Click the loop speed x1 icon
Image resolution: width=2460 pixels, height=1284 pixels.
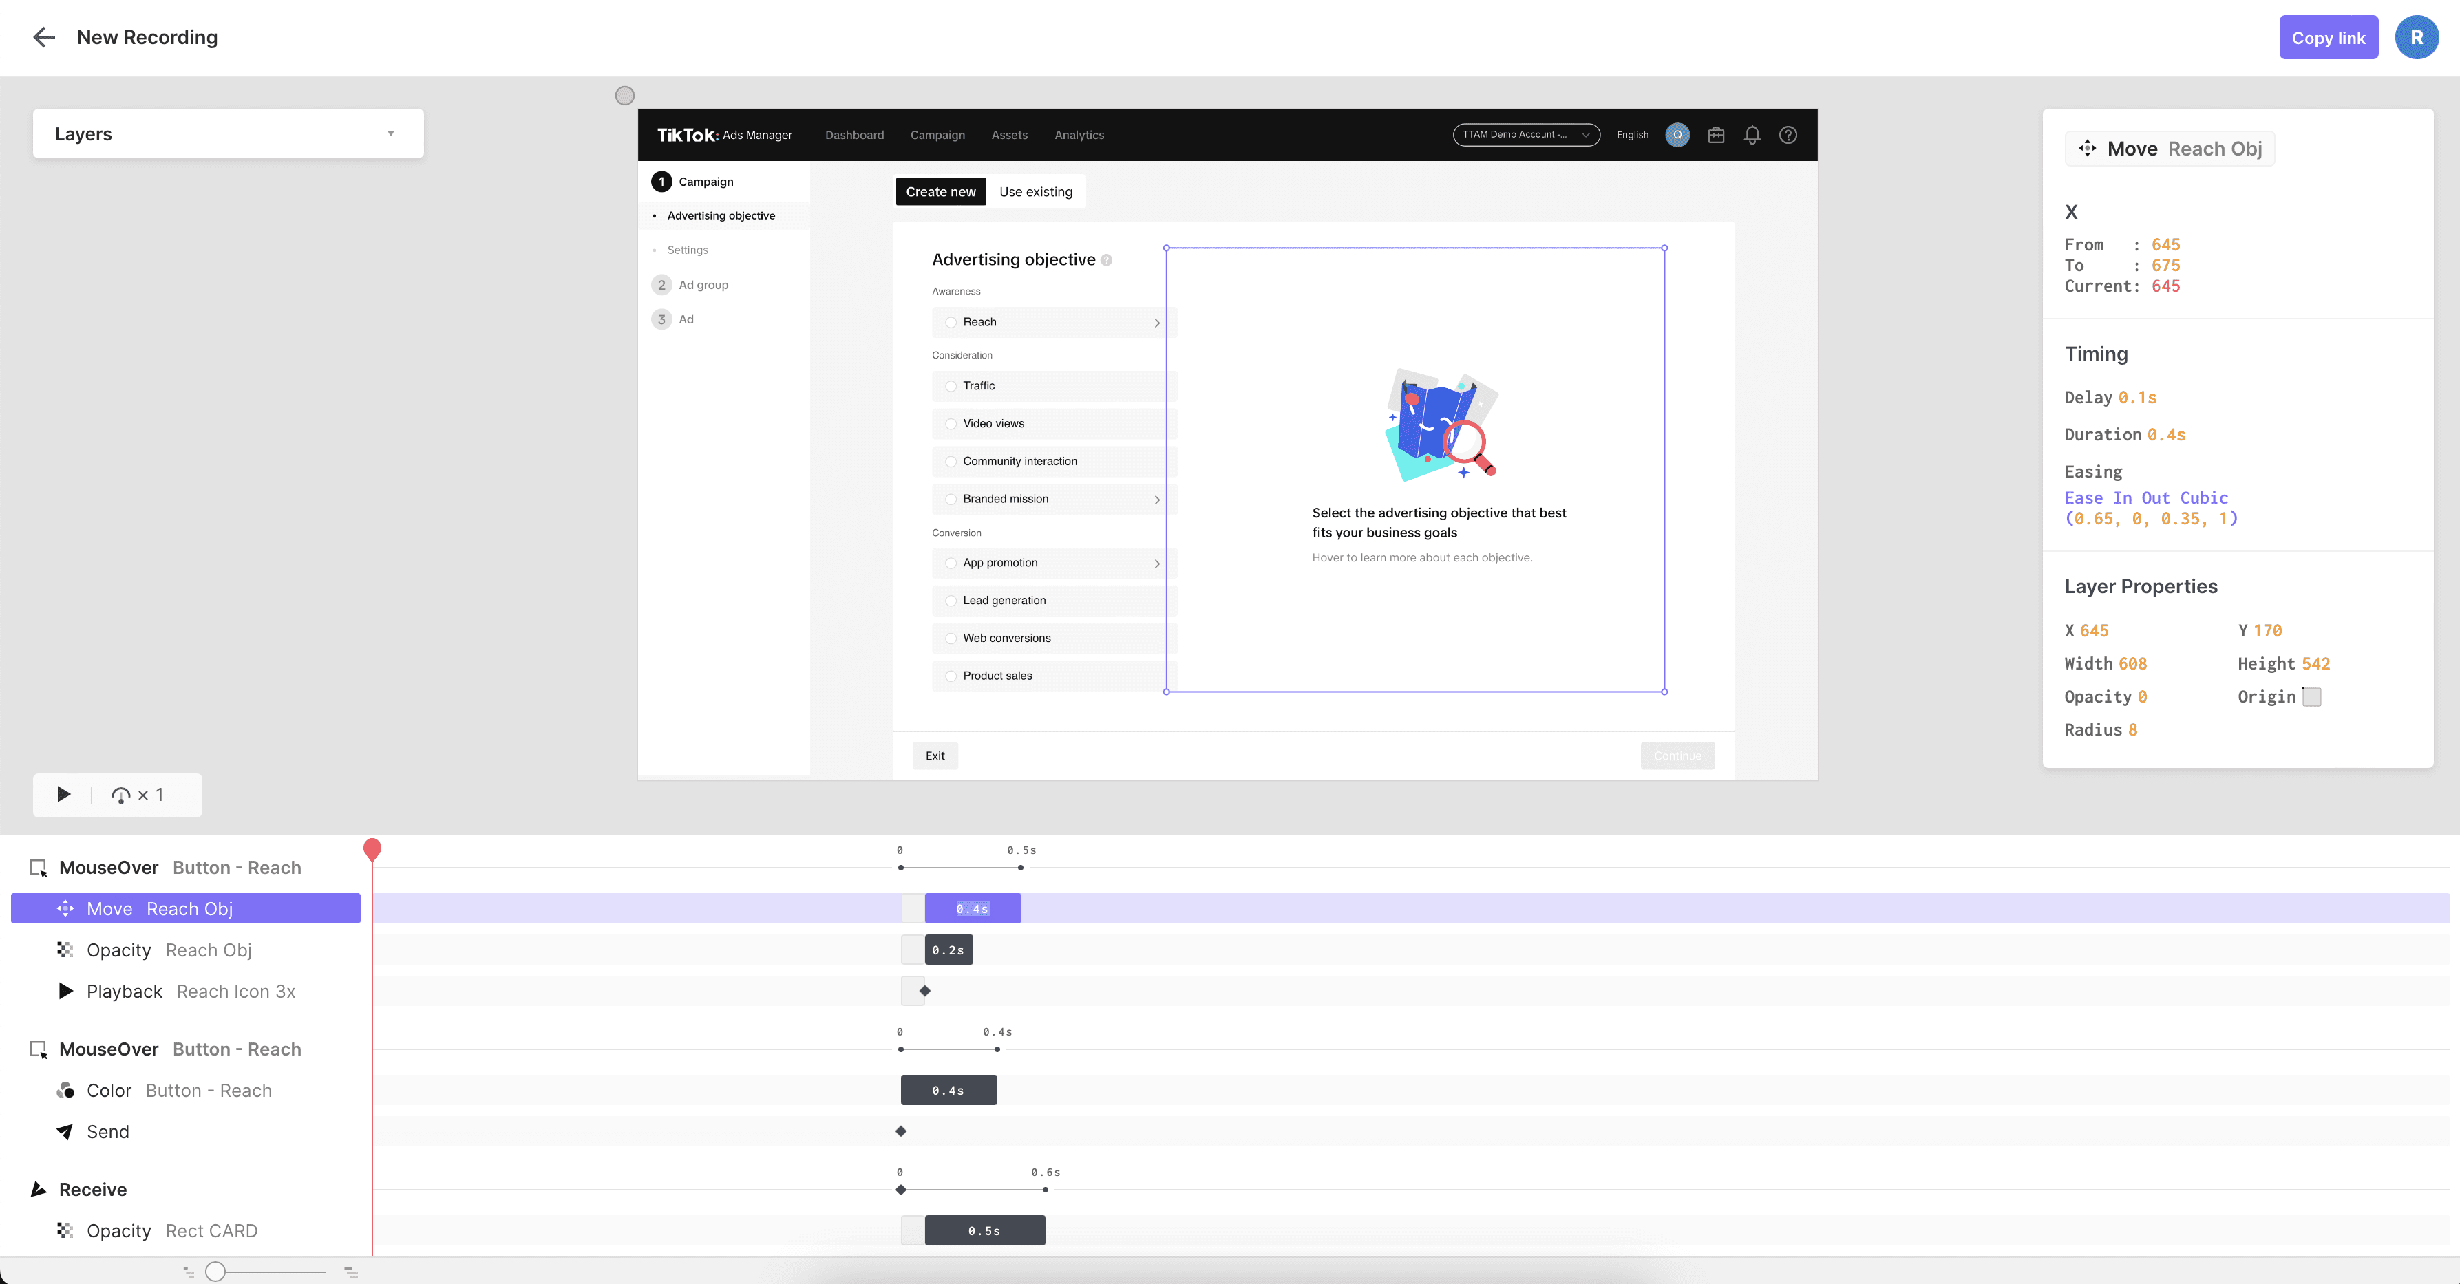point(121,795)
